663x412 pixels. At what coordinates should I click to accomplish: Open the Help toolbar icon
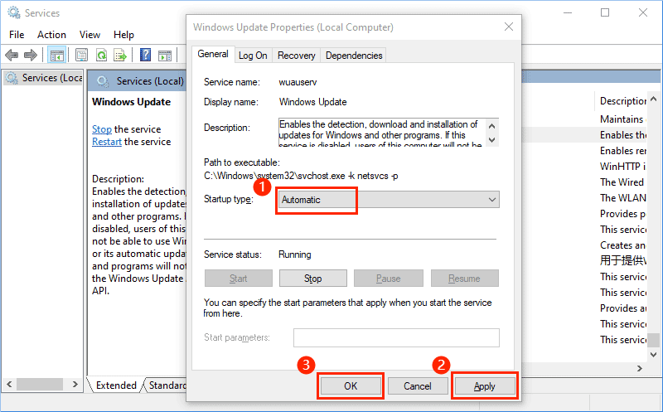tap(146, 55)
